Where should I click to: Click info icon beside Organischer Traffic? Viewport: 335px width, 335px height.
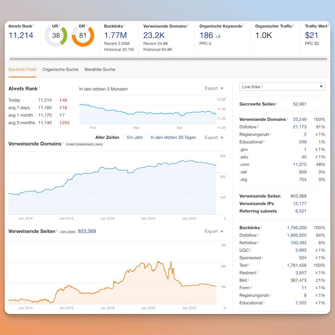click(x=293, y=25)
